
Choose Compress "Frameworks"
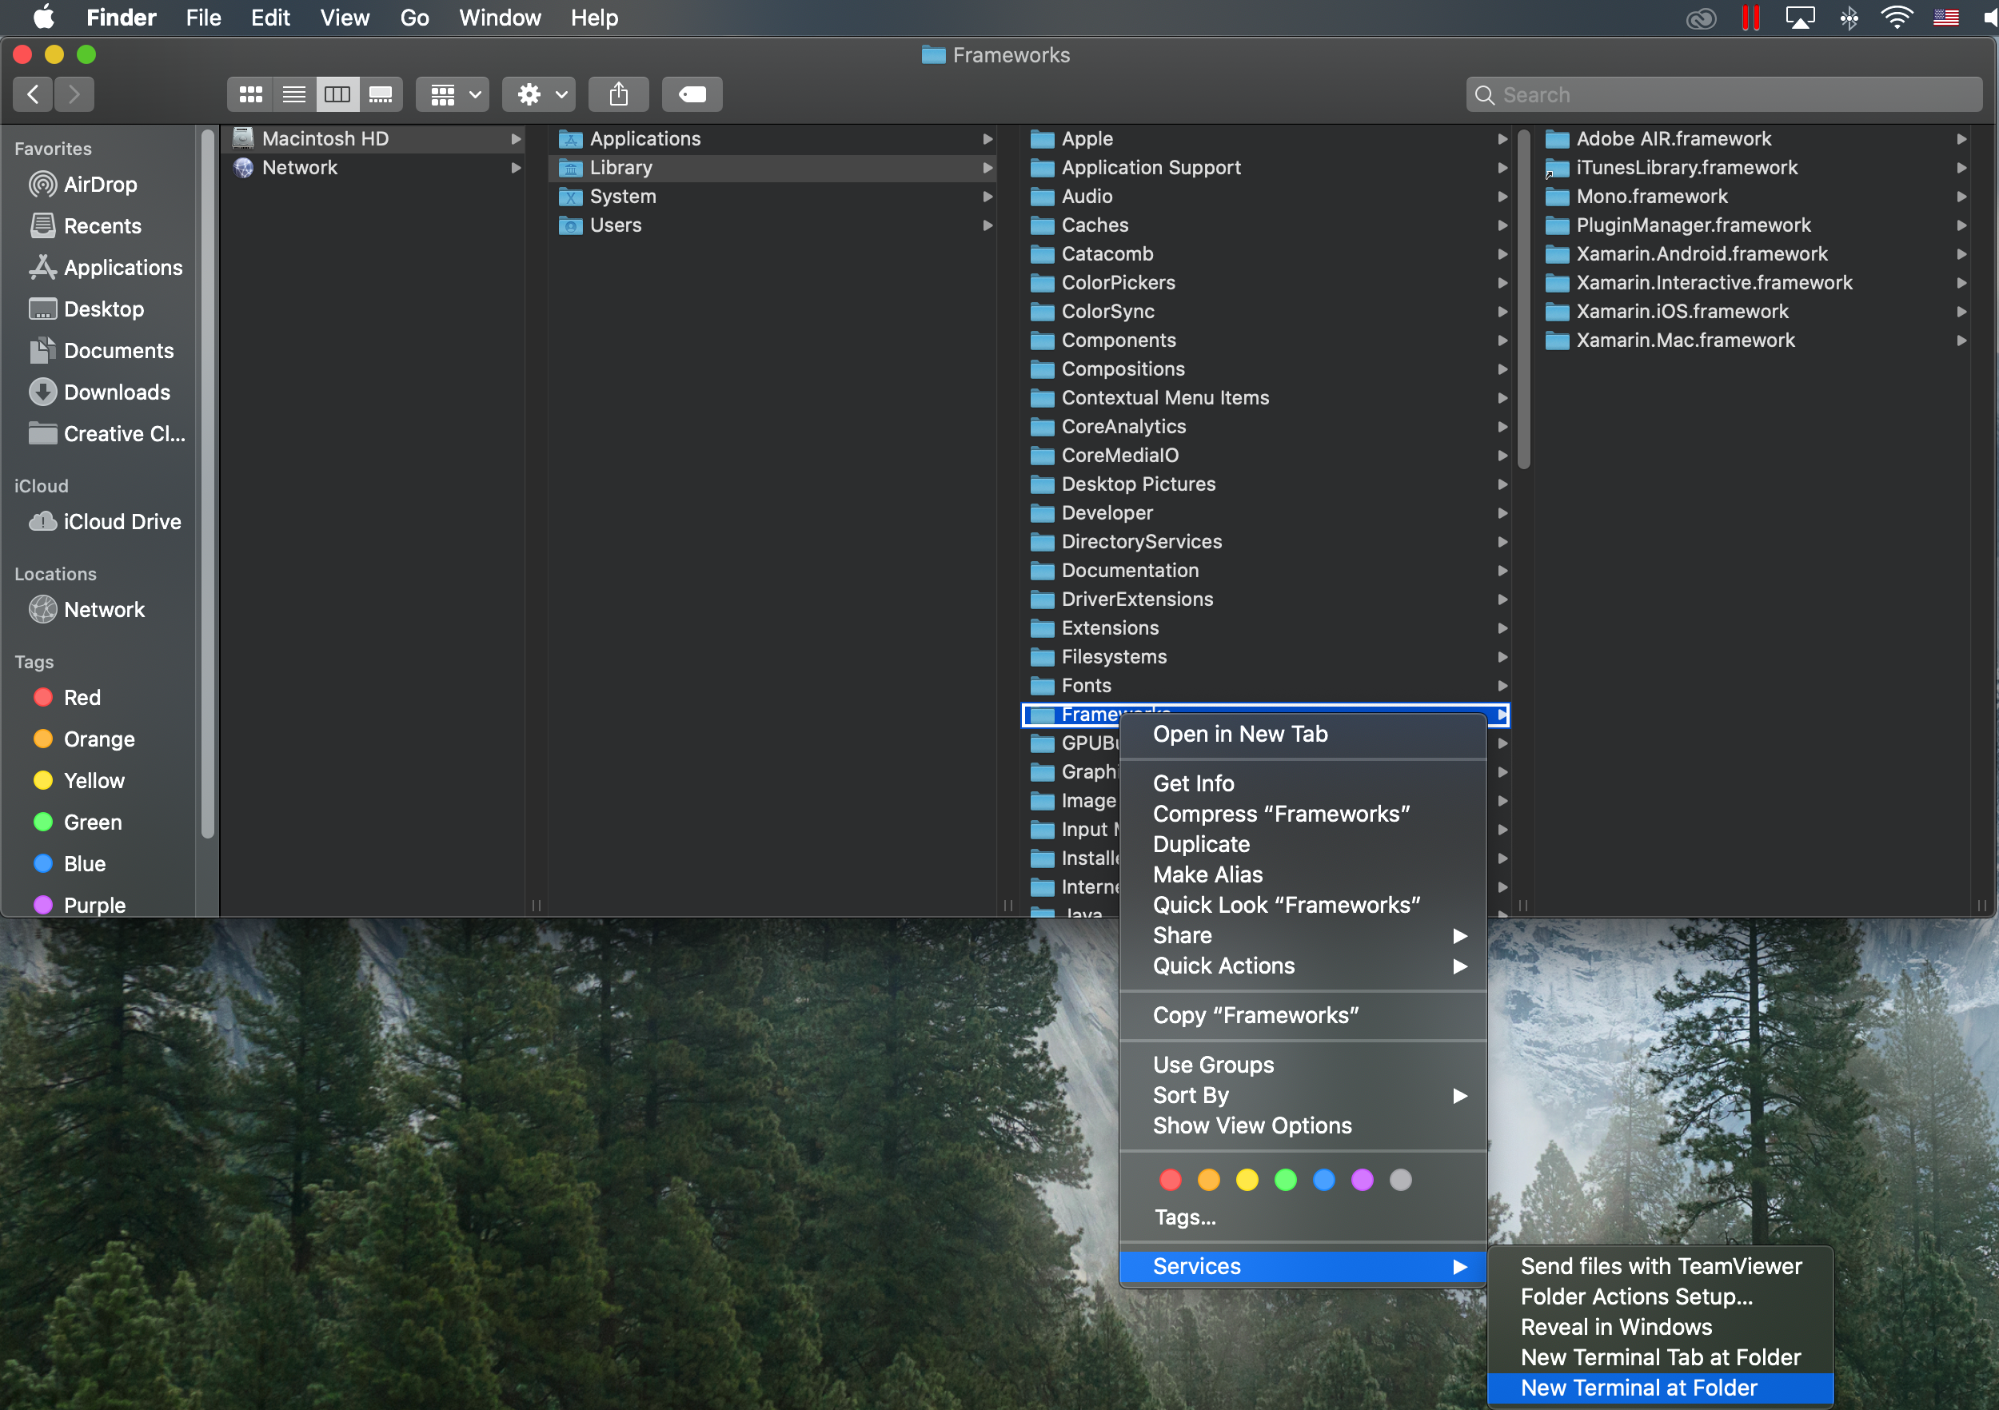(1303, 814)
